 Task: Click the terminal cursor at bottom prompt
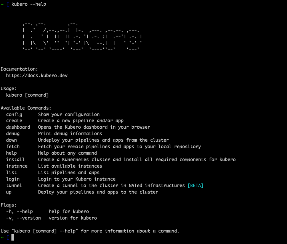(13, 238)
